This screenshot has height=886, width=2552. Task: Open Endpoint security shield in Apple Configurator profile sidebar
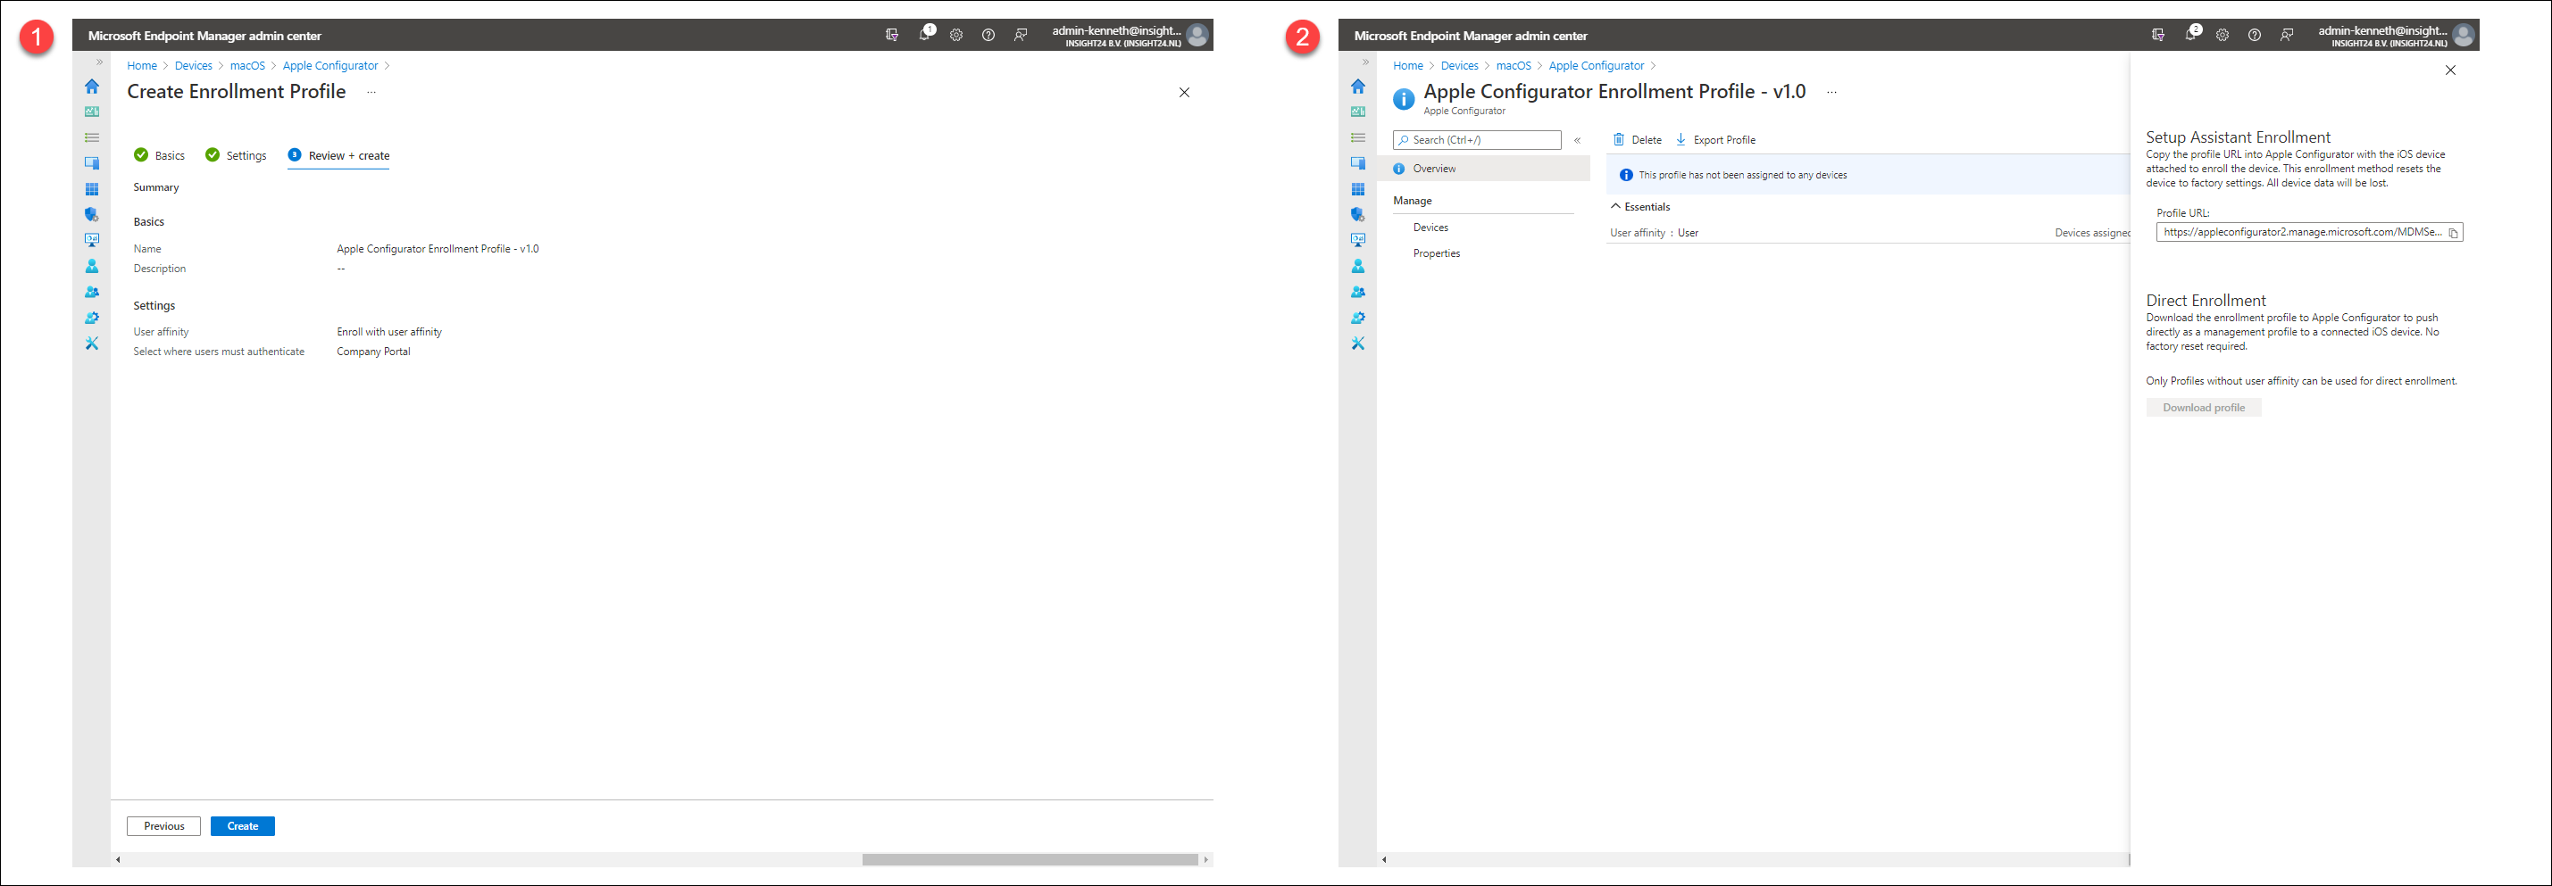[x=1358, y=215]
